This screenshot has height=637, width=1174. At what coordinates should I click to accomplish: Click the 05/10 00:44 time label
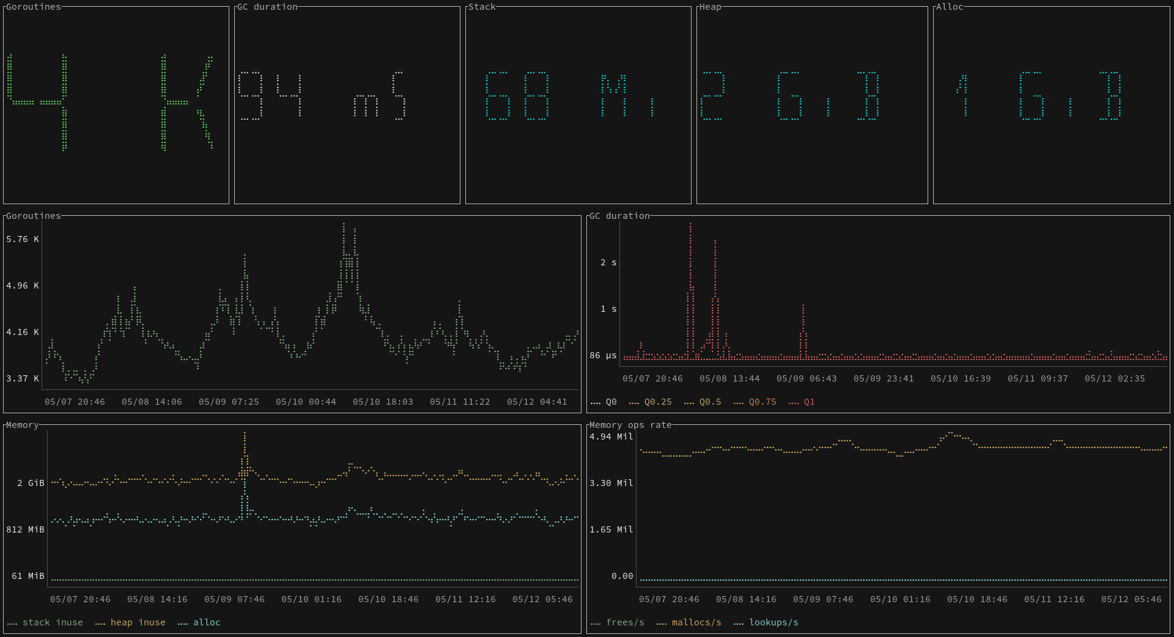306,402
